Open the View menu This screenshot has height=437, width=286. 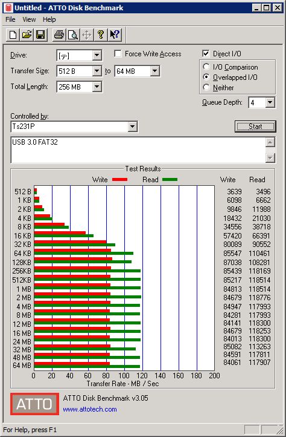29,19
